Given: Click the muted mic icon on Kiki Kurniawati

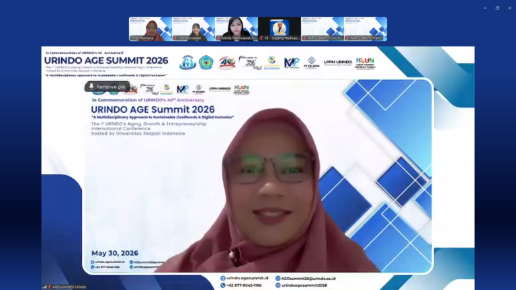Looking at the screenshot, I should 175,38.
